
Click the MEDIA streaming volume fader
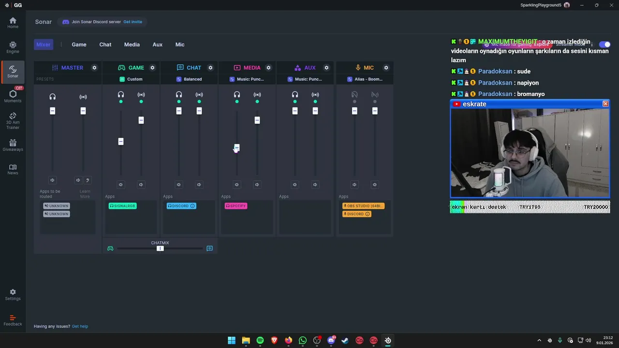[257, 120]
